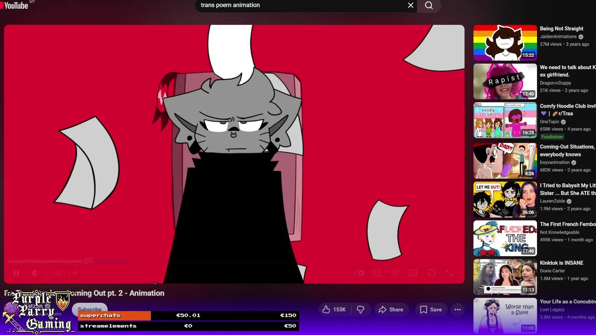Viewport: 596px width, 335px height.
Task: Visit the JaidenAnimations channel name
Action: 558,37
